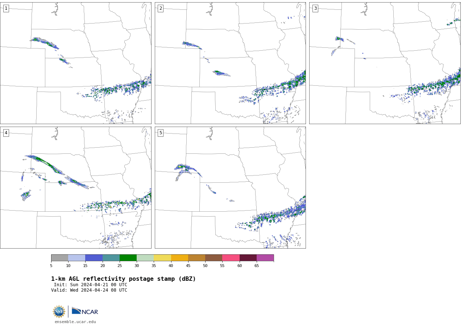Click the dark green 25-30 dBZ swatch

[x=128, y=258]
